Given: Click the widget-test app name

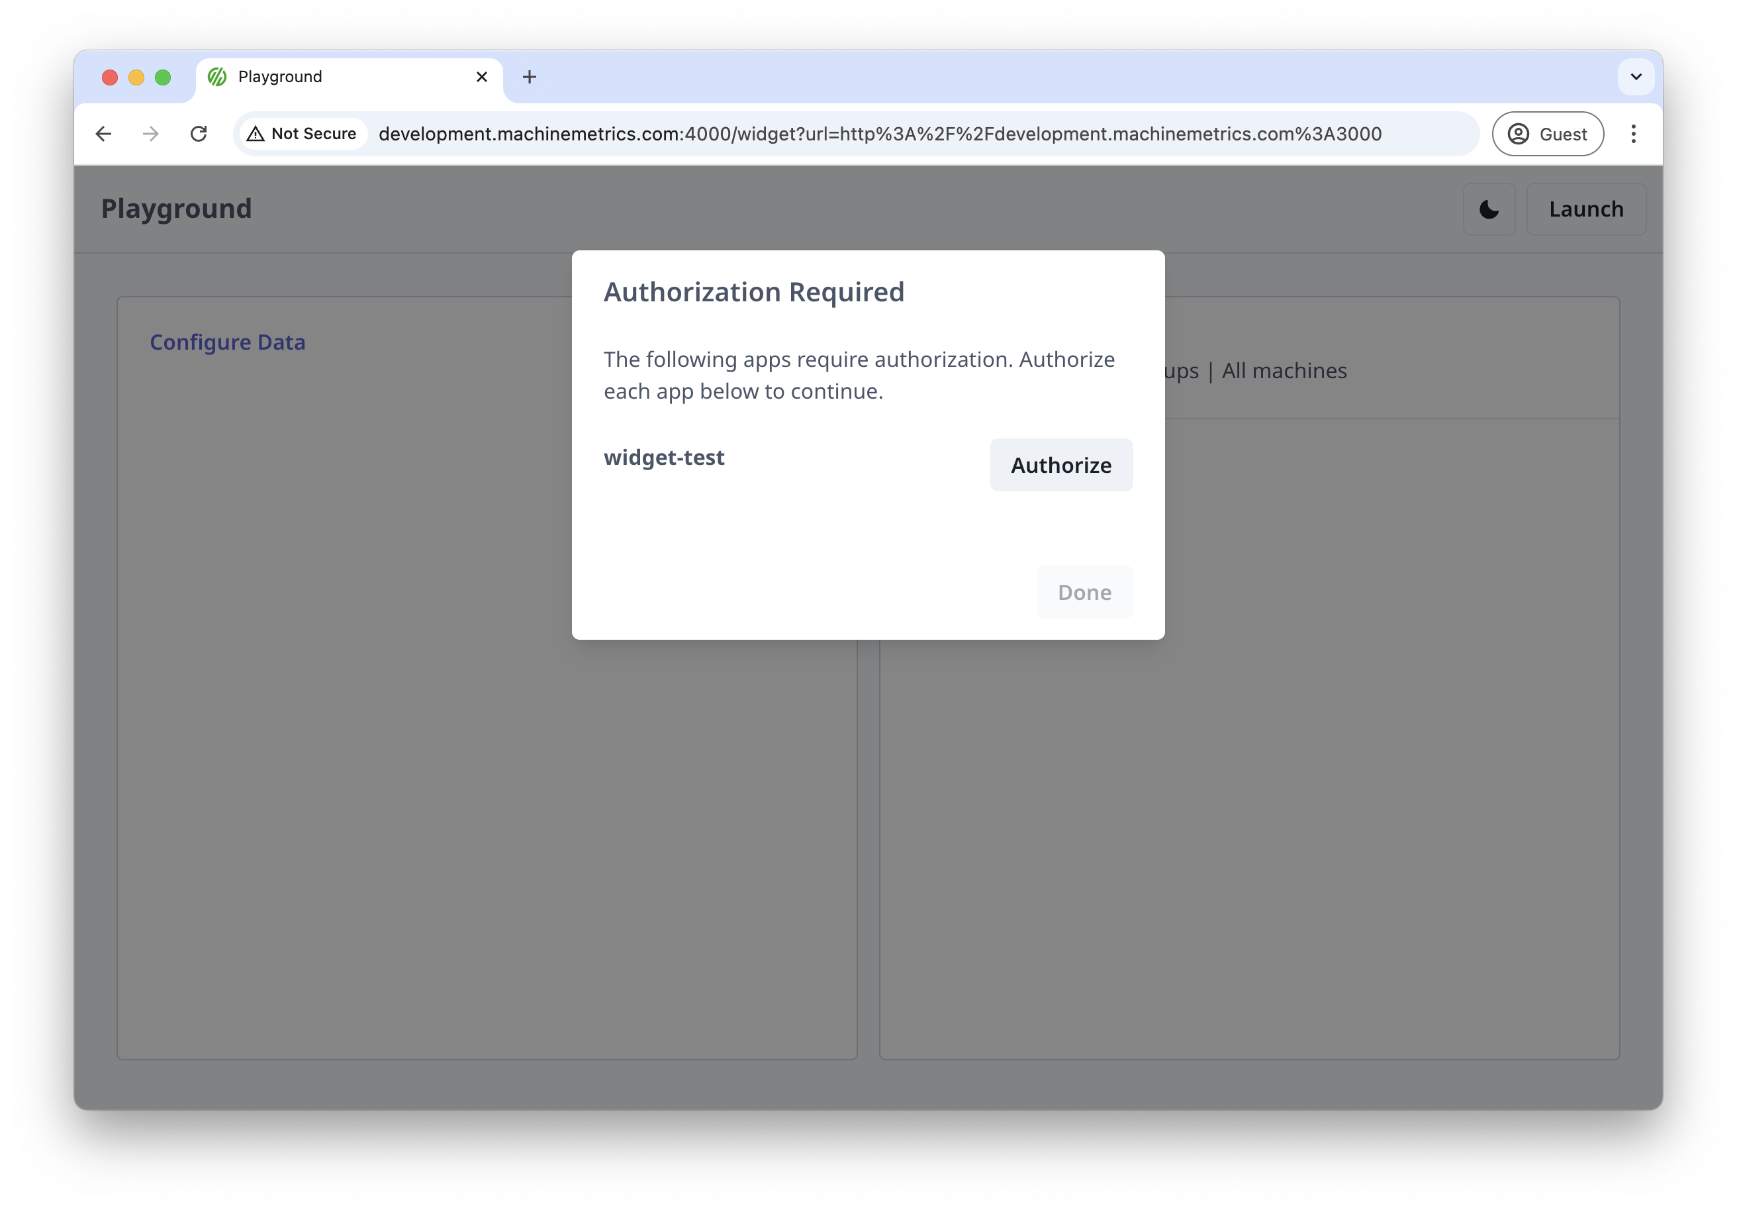Looking at the screenshot, I should pyautogui.click(x=663, y=457).
